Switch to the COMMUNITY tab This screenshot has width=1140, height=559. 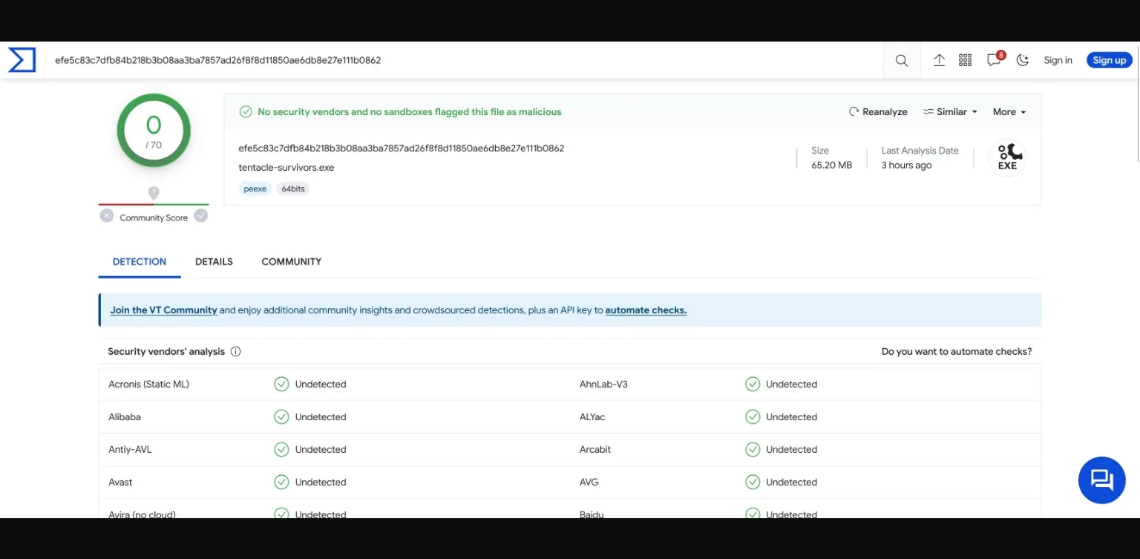click(x=291, y=262)
